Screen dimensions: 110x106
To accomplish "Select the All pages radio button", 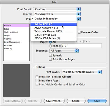I will pyautogui.click(x=50, y=42).
